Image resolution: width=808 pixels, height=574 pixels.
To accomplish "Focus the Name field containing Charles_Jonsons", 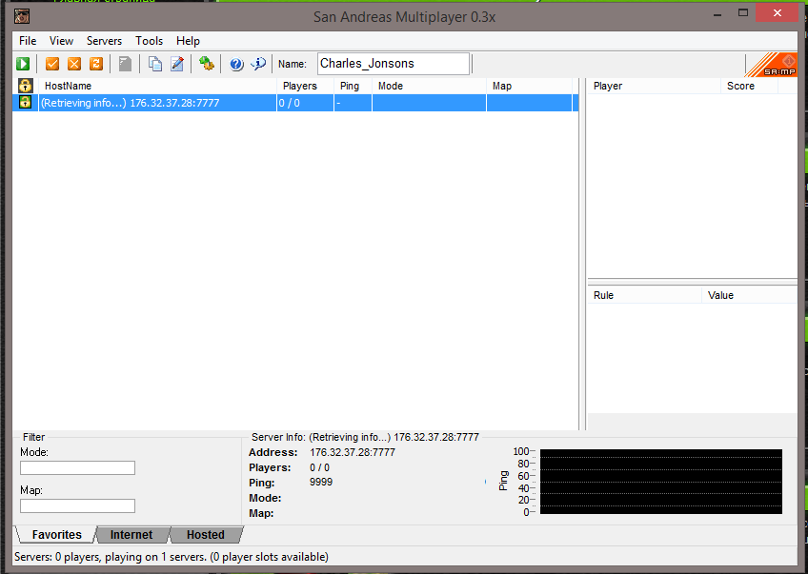I will click(394, 64).
